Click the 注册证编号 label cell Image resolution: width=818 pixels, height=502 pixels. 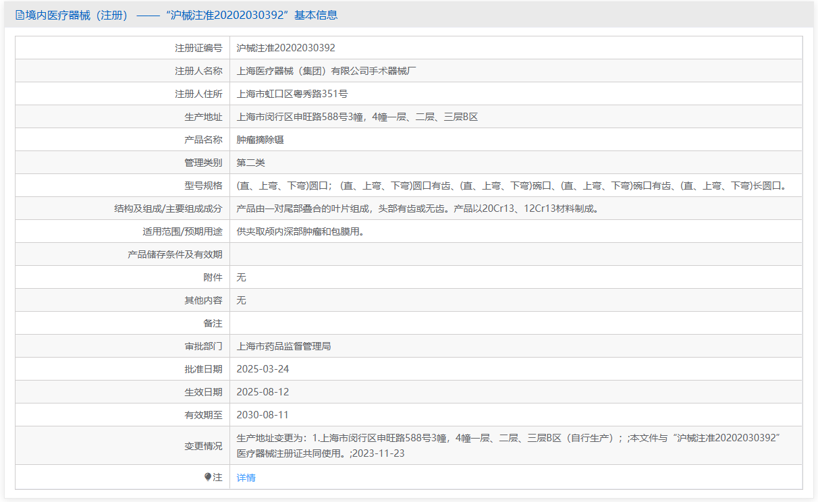pyautogui.click(x=198, y=48)
